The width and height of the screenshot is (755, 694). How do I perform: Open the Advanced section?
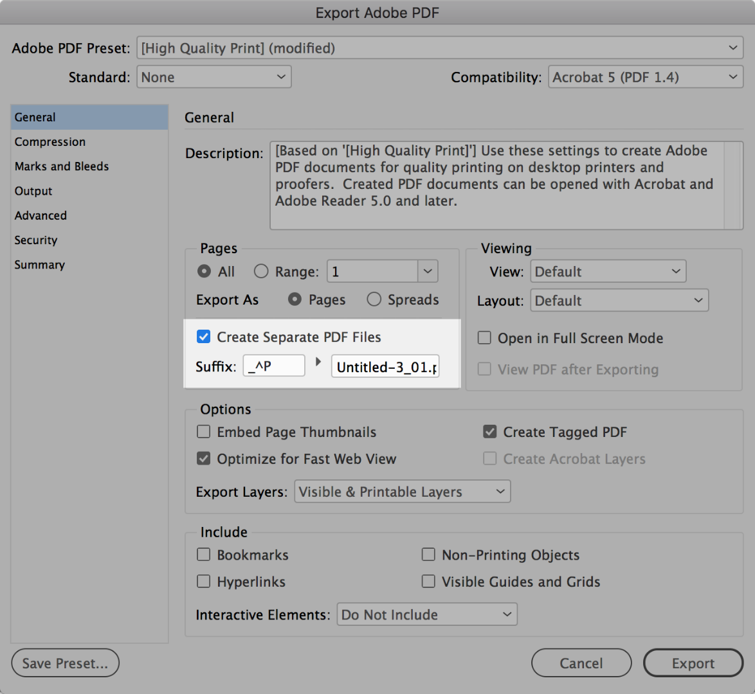click(89, 215)
